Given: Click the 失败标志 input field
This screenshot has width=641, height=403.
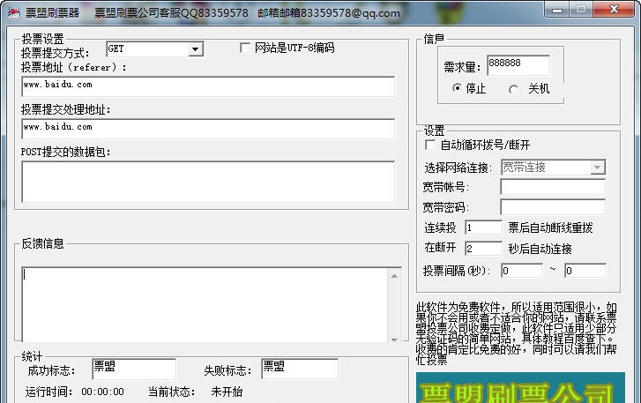Looking at the screenshot, I should tap(300, 369).
